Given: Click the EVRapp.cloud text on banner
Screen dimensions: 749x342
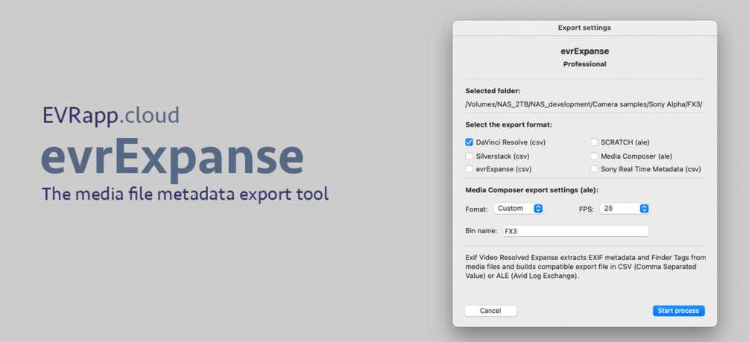Looking at the screenshot, I should tap(111, 116).
